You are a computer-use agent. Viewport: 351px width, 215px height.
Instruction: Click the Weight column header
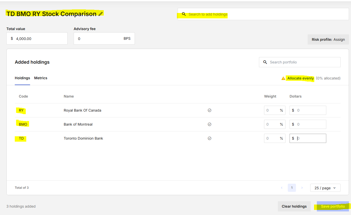coord(270,96)
